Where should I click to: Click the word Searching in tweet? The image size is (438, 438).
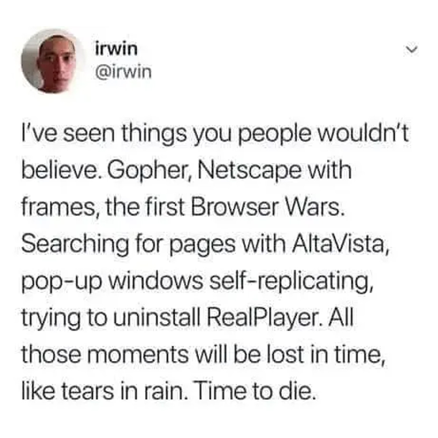(75, 245)
